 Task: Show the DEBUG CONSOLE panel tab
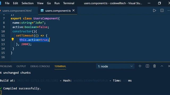(x=40, y=66)
